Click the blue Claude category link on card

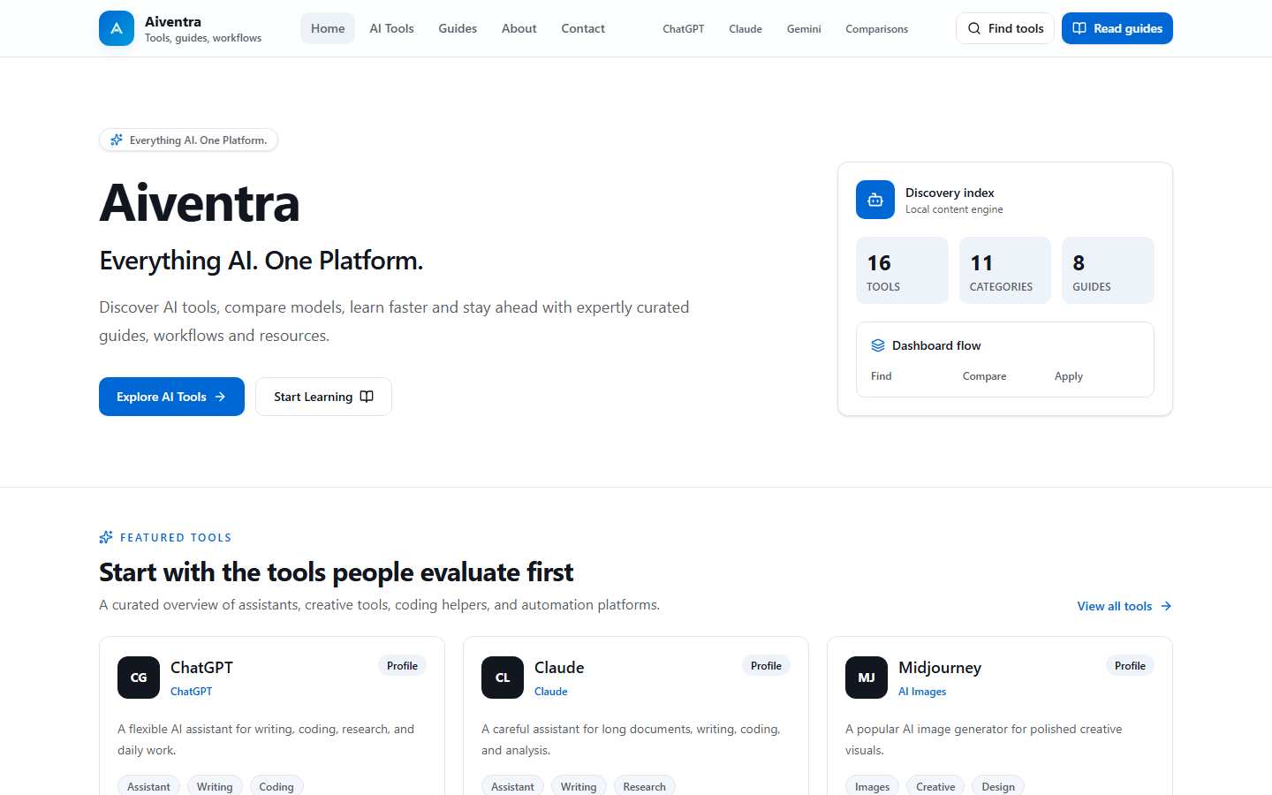pos(550,692)
